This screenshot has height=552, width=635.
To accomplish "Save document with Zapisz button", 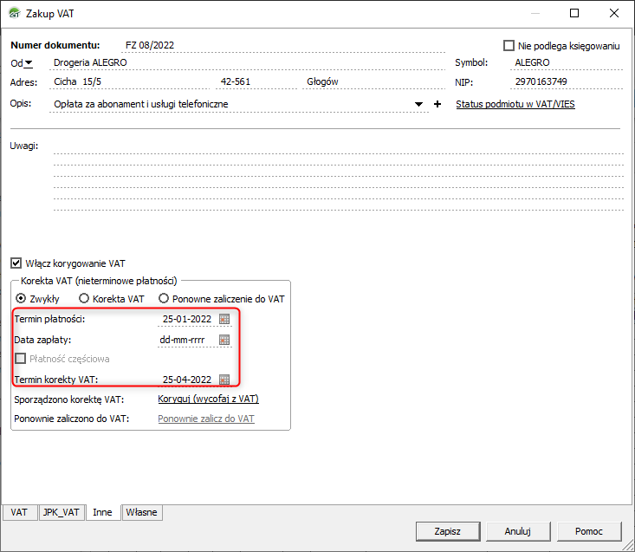I will pyautogui.click(x=448, y=531).
